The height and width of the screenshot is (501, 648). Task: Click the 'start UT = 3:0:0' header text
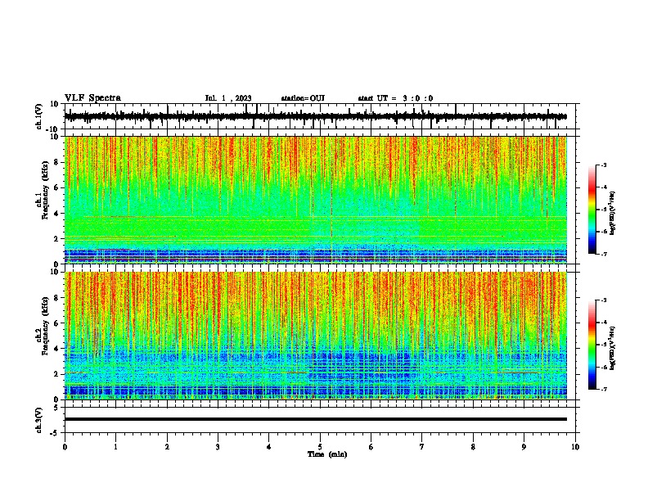point(395,98)
